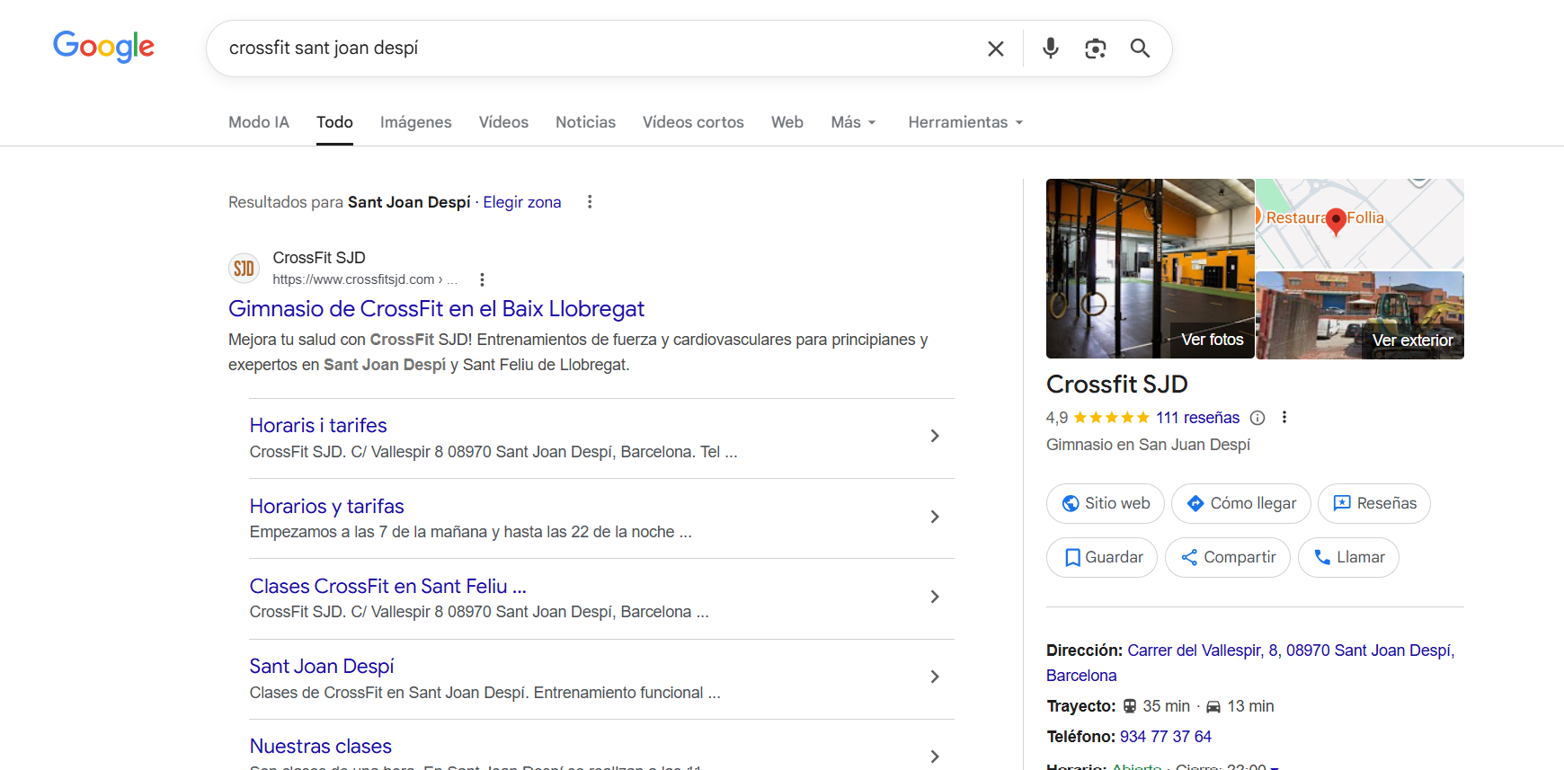Save the place with Guardar button

point(1102,557)
